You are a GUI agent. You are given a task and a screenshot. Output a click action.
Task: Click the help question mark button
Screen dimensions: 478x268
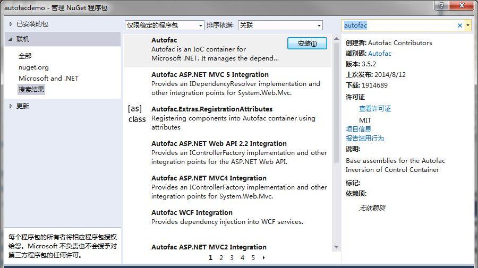pos(442,5)
